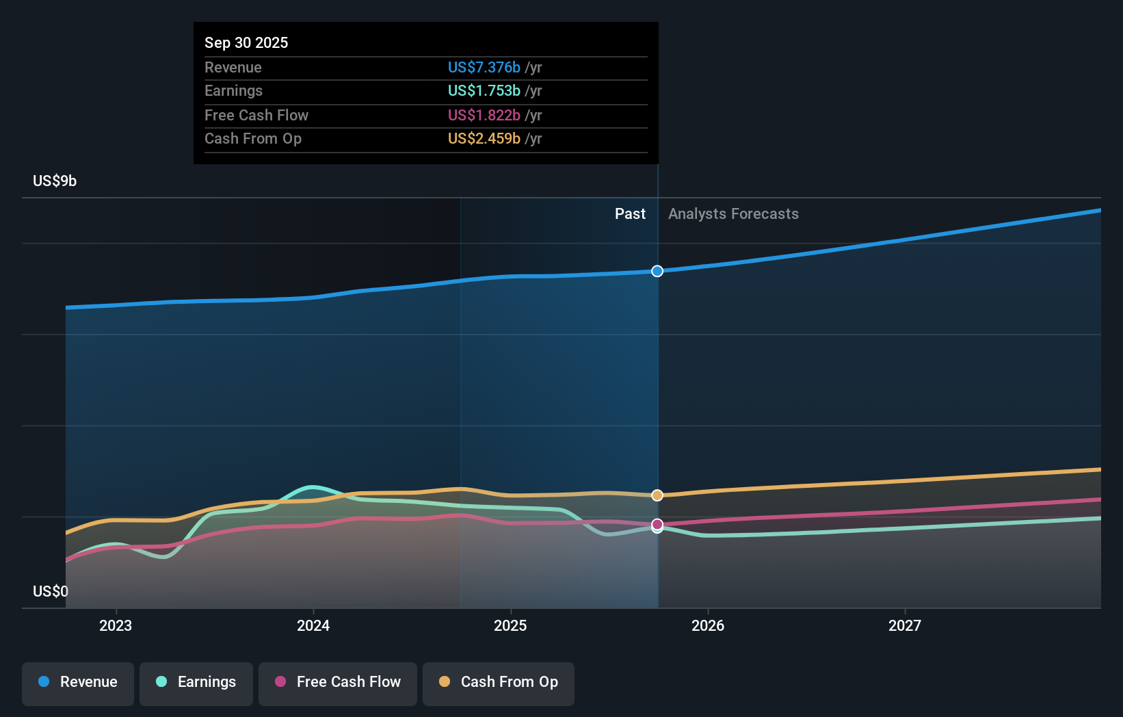Select the Cash From Op marker at the forecast divider
This screenshot has width=1123, height=717.
coord(657,495)
